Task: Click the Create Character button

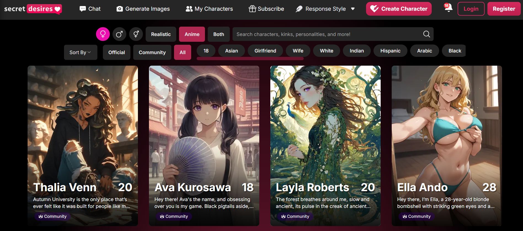Action: coord(399,9)
